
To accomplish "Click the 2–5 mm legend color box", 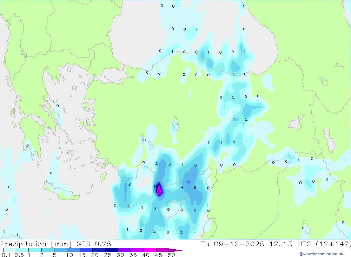I will coord(48,250).
